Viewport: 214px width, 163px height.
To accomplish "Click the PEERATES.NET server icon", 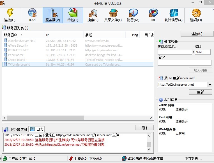I will coord(6,50).
